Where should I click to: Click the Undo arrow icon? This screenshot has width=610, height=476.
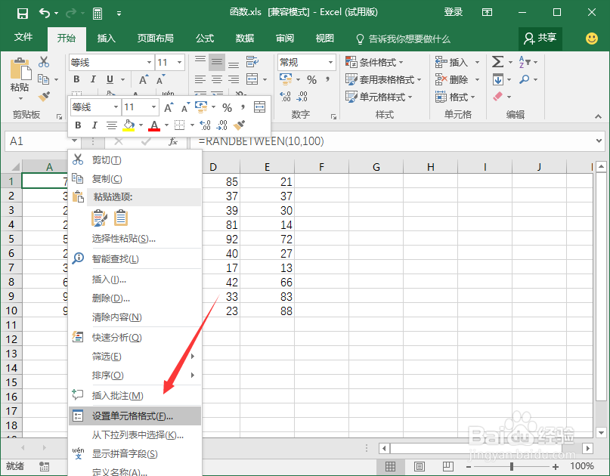point(45,14)
